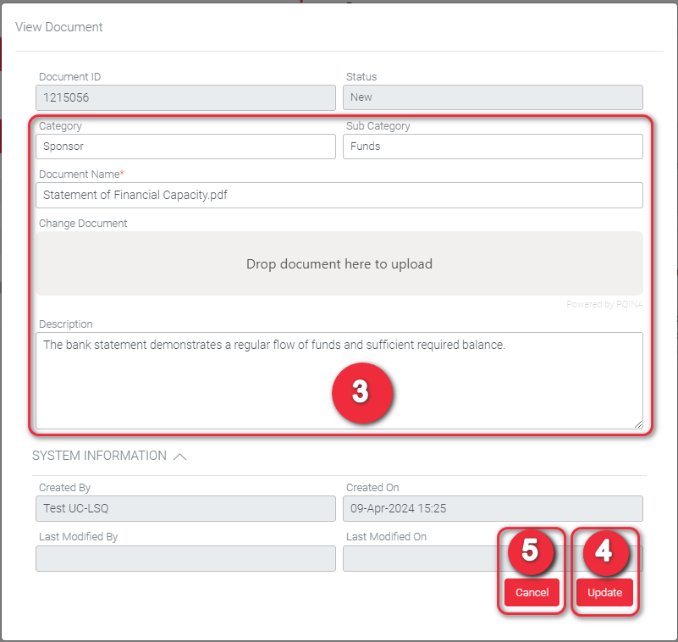The image size is (678, 642).
Task: Collapse the SYSTEM INFORMATION section chevron
Action: [179, 456]
